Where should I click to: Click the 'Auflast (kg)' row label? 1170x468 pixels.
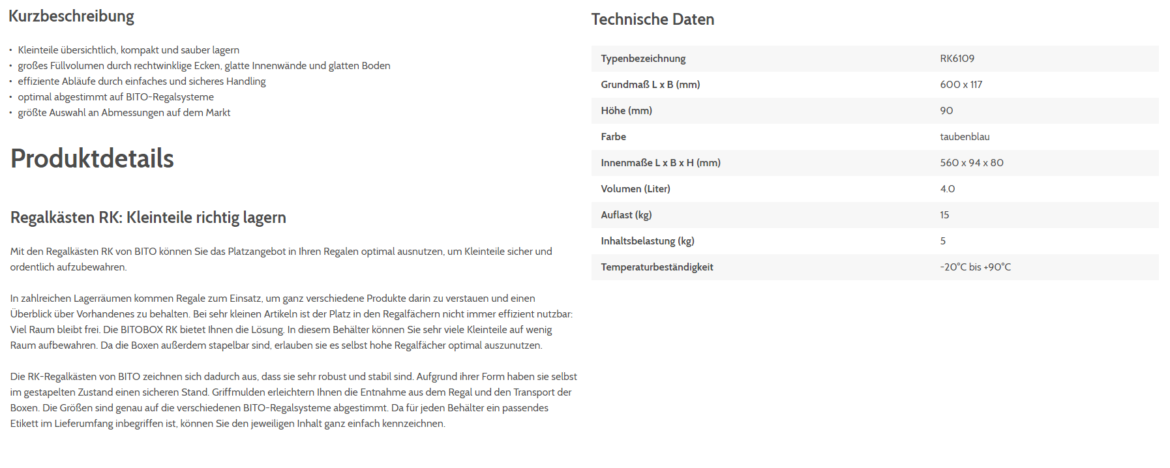[x=626, y=215]
